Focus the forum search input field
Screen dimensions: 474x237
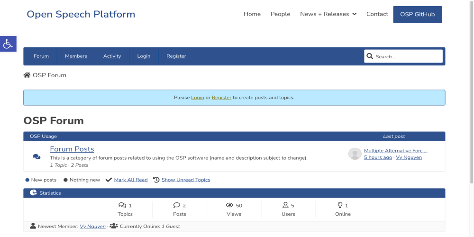pyautogui.click(x=408, y=56)
